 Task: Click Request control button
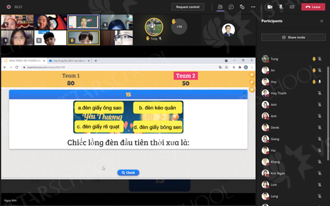coord(188,7)
